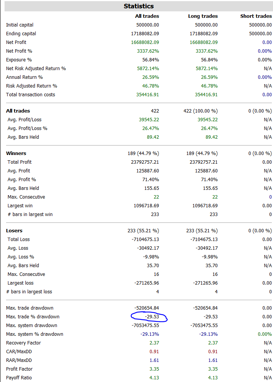Click the All trades section heading
Image resolution: width=273 pixels, height=382 pixels.
coord(18,111)
